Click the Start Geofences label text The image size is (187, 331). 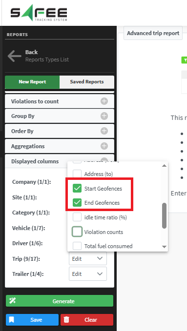(x=103, y=189)
